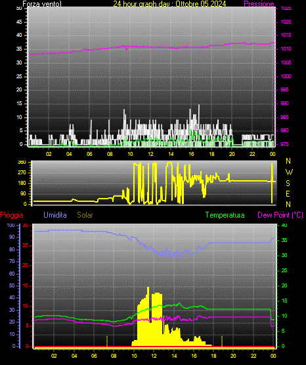This screenshot has width=306, height=365.
Task: Click hour 22 marker on bottom graph axis
Action: pos(253,356)
